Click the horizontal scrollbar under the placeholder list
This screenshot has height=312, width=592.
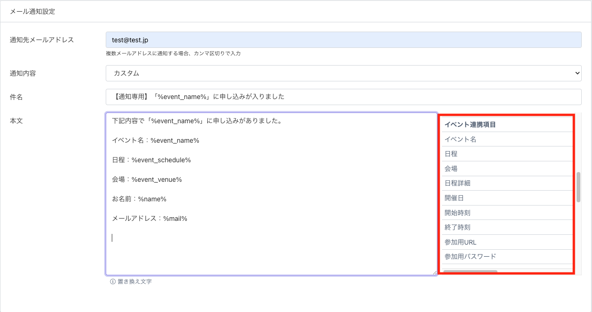[470, 271]
